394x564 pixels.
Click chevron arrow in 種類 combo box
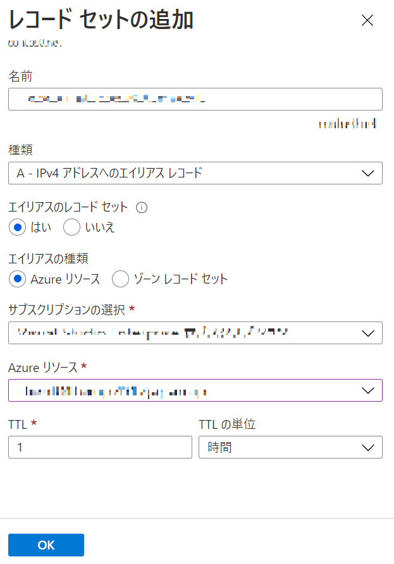367,174
